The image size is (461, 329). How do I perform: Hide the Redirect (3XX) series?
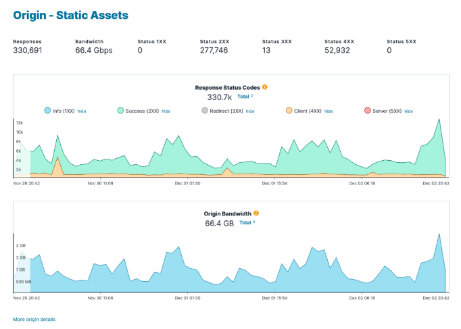coord(250,111)
